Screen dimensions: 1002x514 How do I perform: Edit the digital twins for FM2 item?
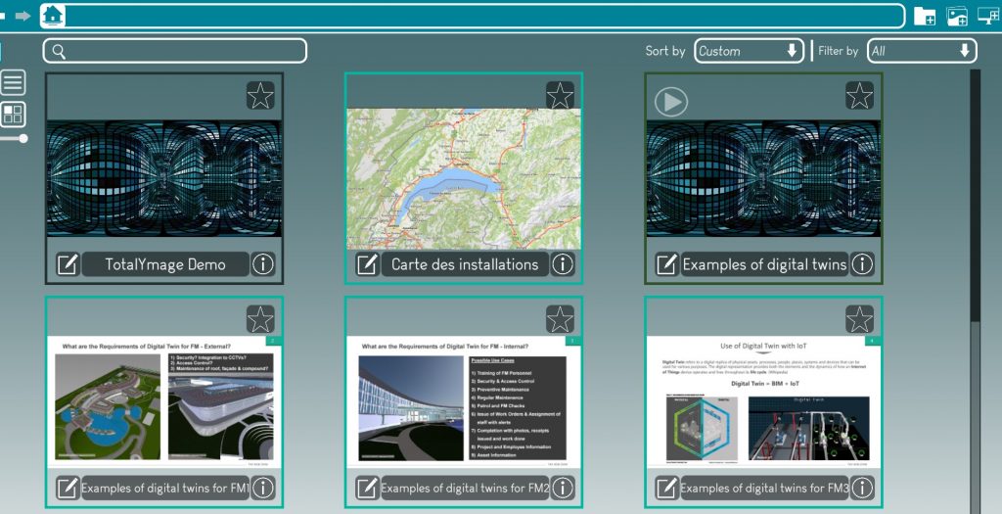point(368,488)
